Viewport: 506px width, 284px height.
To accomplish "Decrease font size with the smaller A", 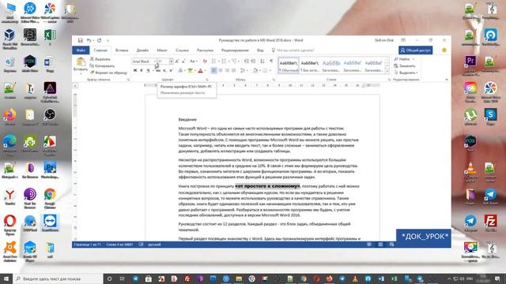I will 183,62.
